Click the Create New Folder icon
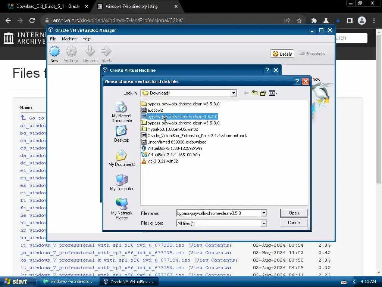Image resolution: width=382 pixels, height=287 pixels. click(x=263, y=93)
